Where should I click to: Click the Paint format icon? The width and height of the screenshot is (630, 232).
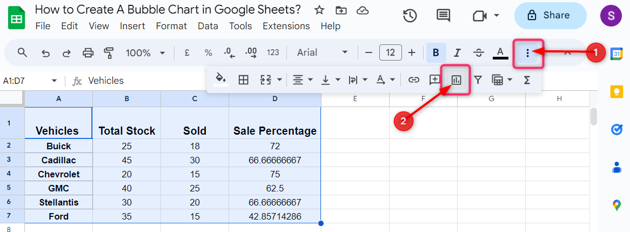(109, 52)
